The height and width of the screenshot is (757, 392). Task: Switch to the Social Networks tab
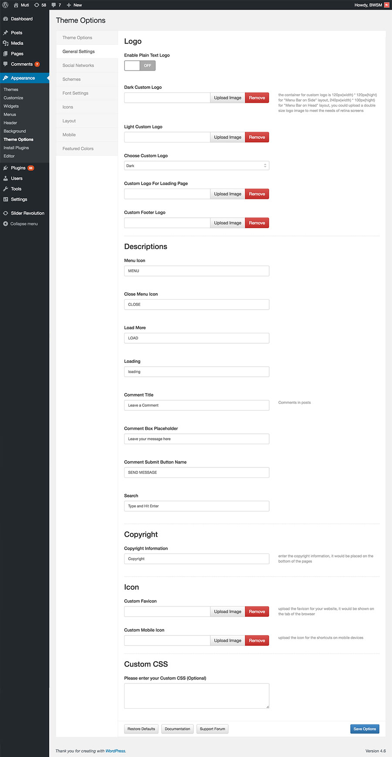87,65
